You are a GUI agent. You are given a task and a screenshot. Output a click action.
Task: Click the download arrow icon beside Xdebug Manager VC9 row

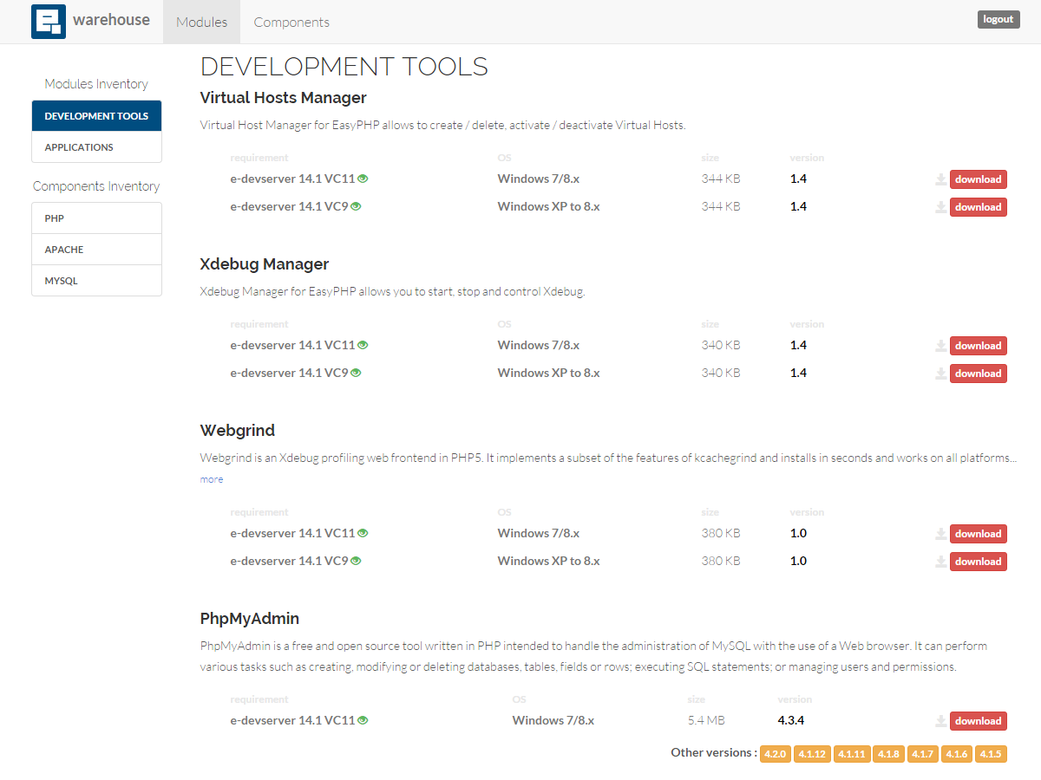click(941, 373)
